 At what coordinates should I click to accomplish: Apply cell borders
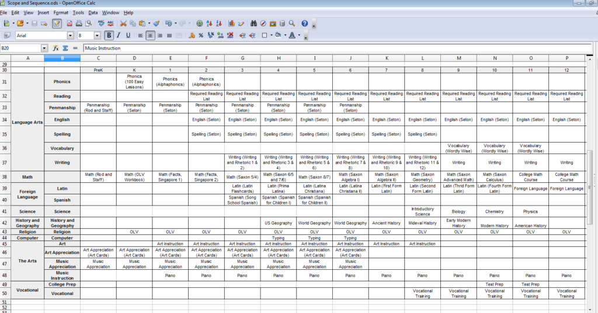(x=265, y=36)
